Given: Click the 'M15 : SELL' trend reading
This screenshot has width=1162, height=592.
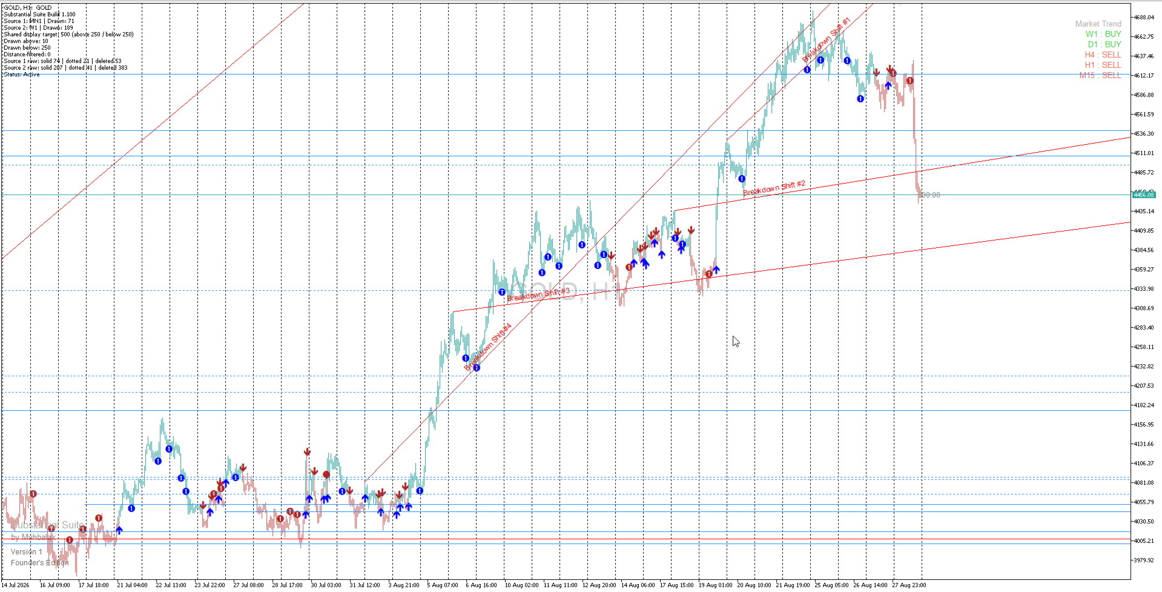Looking at the screenshot, I should coord(1100,76).
